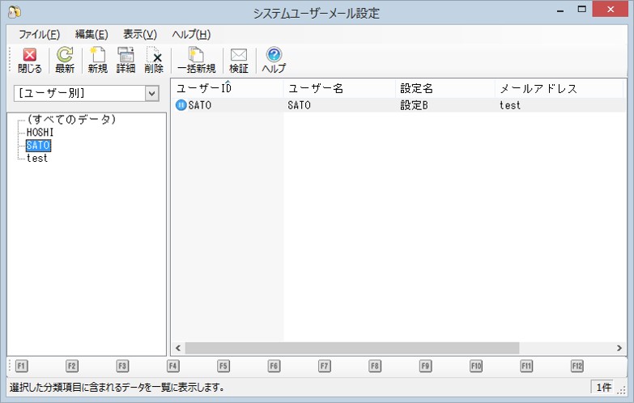Select HOSHI in the user tree
The height and width of the screenshot is (403, 634).
pos(40,132)
